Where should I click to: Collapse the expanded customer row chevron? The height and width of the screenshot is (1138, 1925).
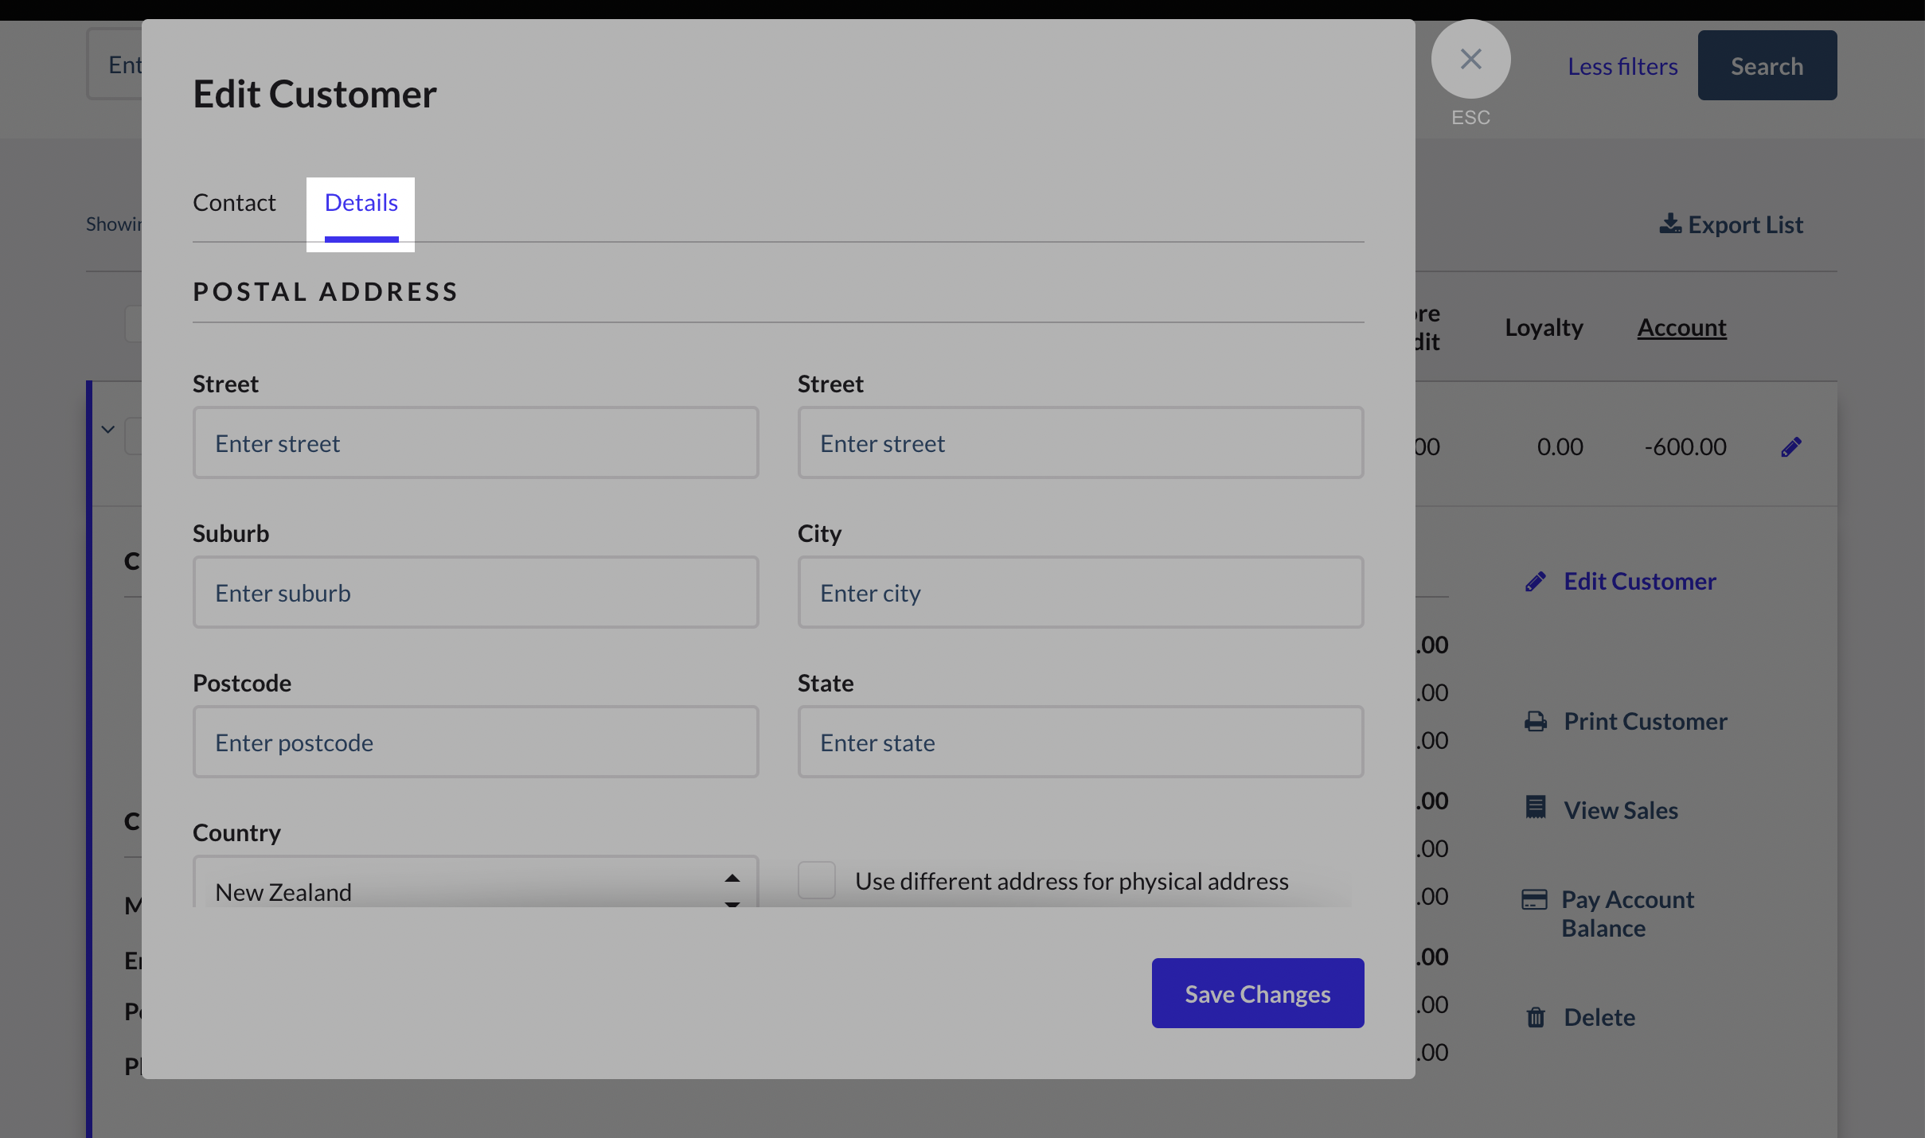[108, 430]
